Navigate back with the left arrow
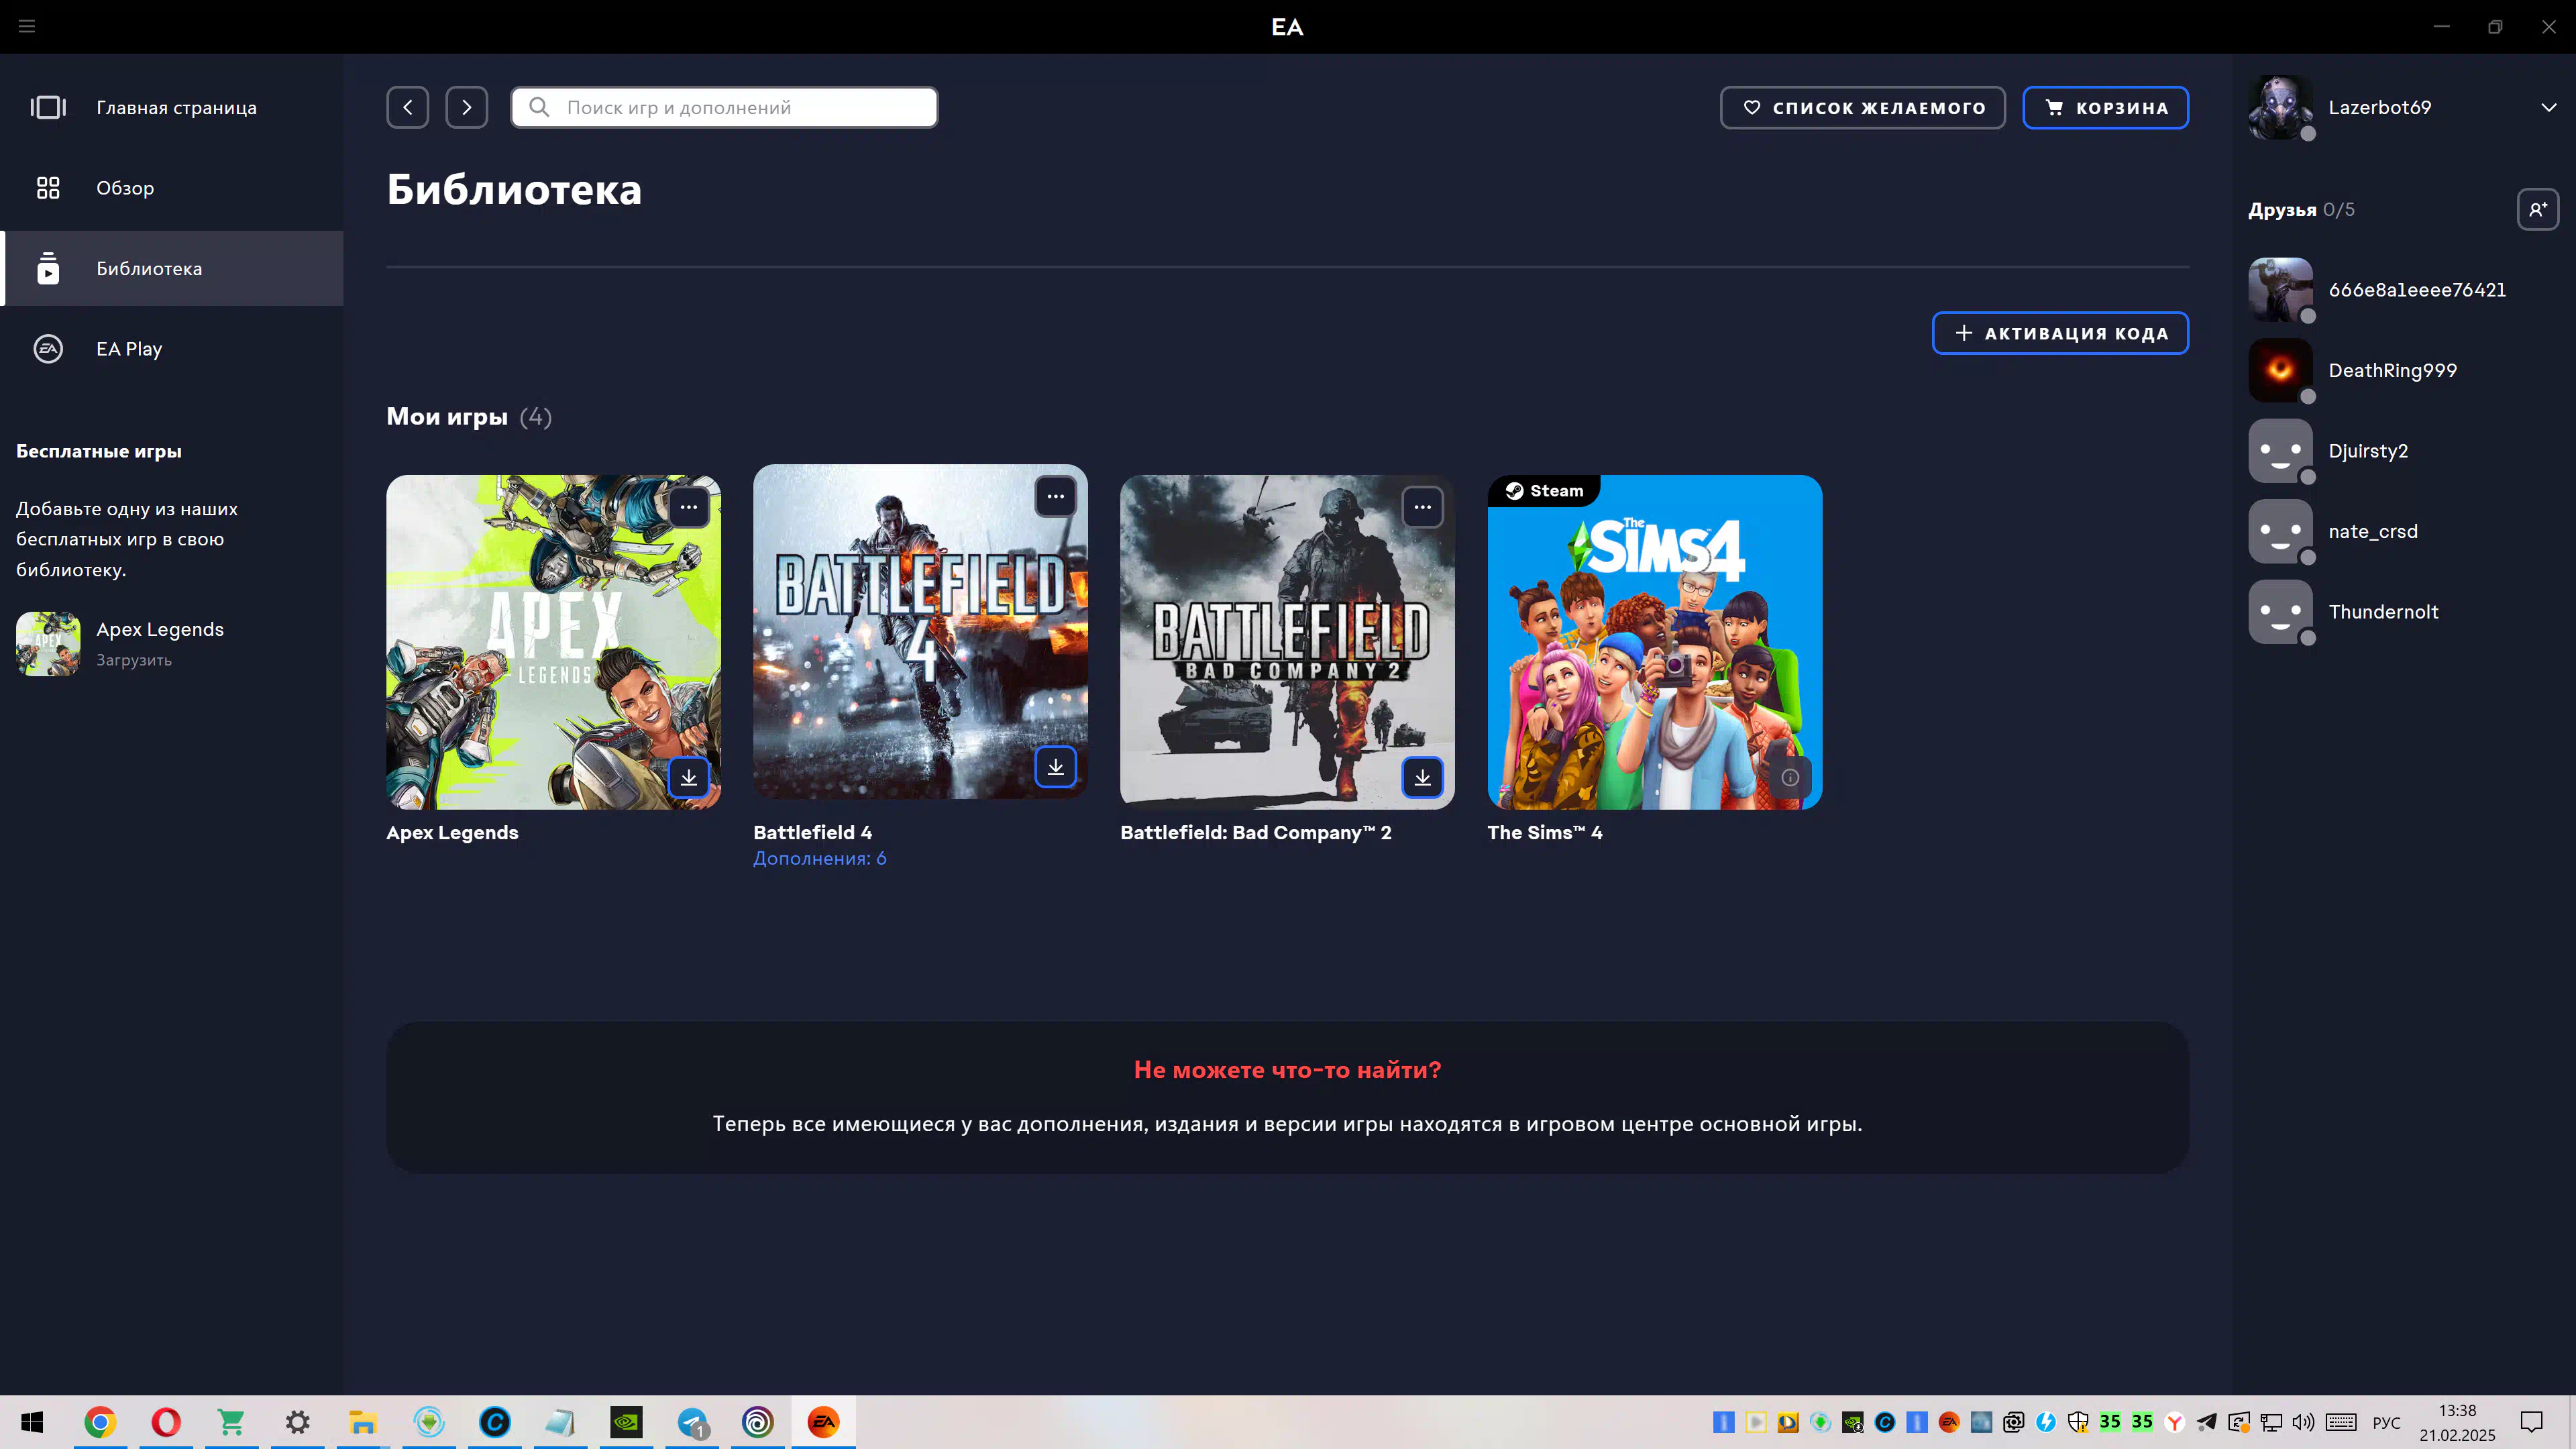This screenshot has height=1449, width=2576. 407,107
